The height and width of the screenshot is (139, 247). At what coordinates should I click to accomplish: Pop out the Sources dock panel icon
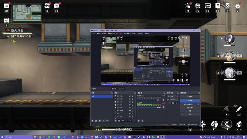(135, 93)
